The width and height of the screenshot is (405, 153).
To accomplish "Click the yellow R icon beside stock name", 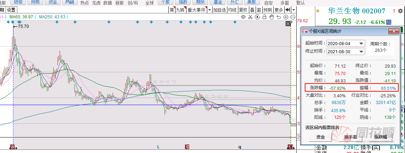I will 318,11.
